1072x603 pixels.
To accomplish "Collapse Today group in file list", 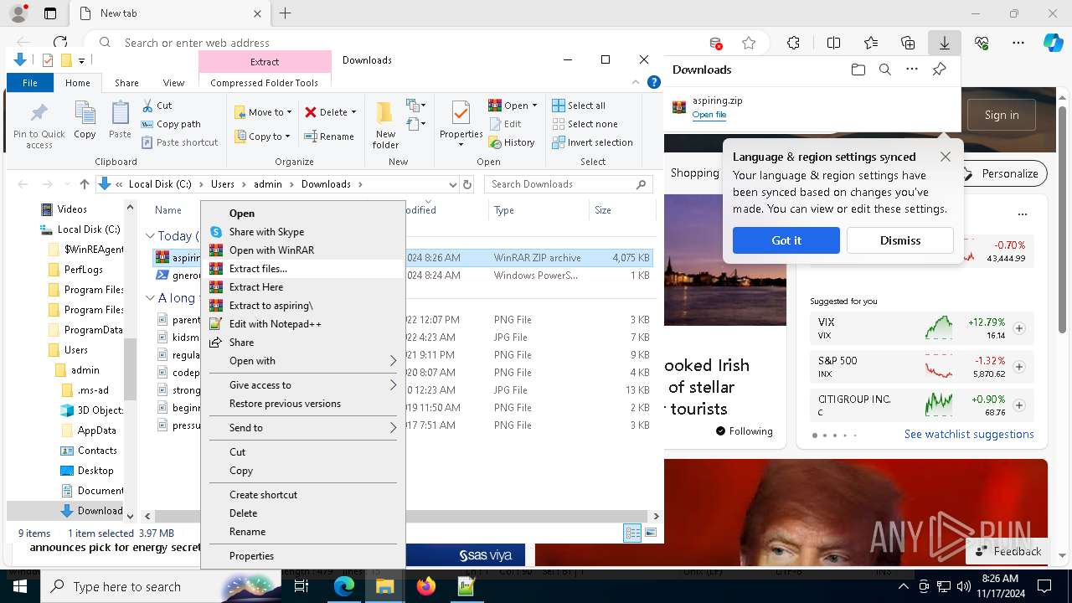I will (x=151, y=236).
